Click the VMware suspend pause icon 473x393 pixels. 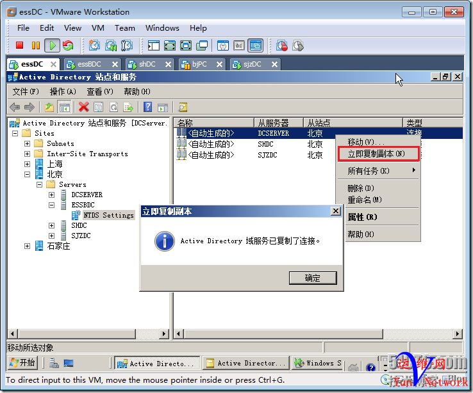(36, 45)
